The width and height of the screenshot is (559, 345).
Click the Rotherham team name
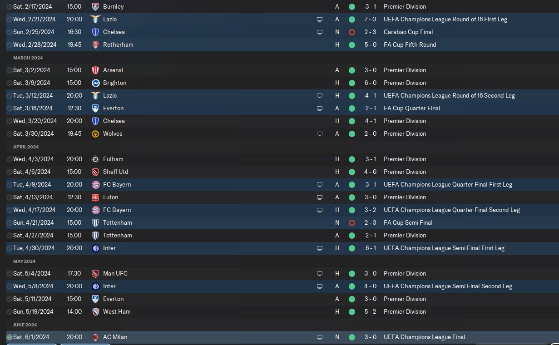coord(118,45)
